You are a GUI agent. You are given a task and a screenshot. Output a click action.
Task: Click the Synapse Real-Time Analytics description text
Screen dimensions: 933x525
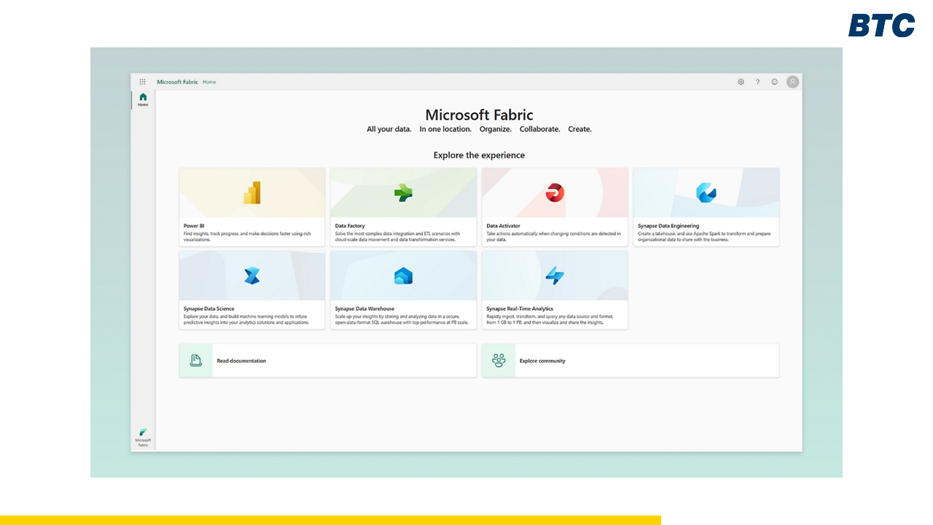point(550,319)
